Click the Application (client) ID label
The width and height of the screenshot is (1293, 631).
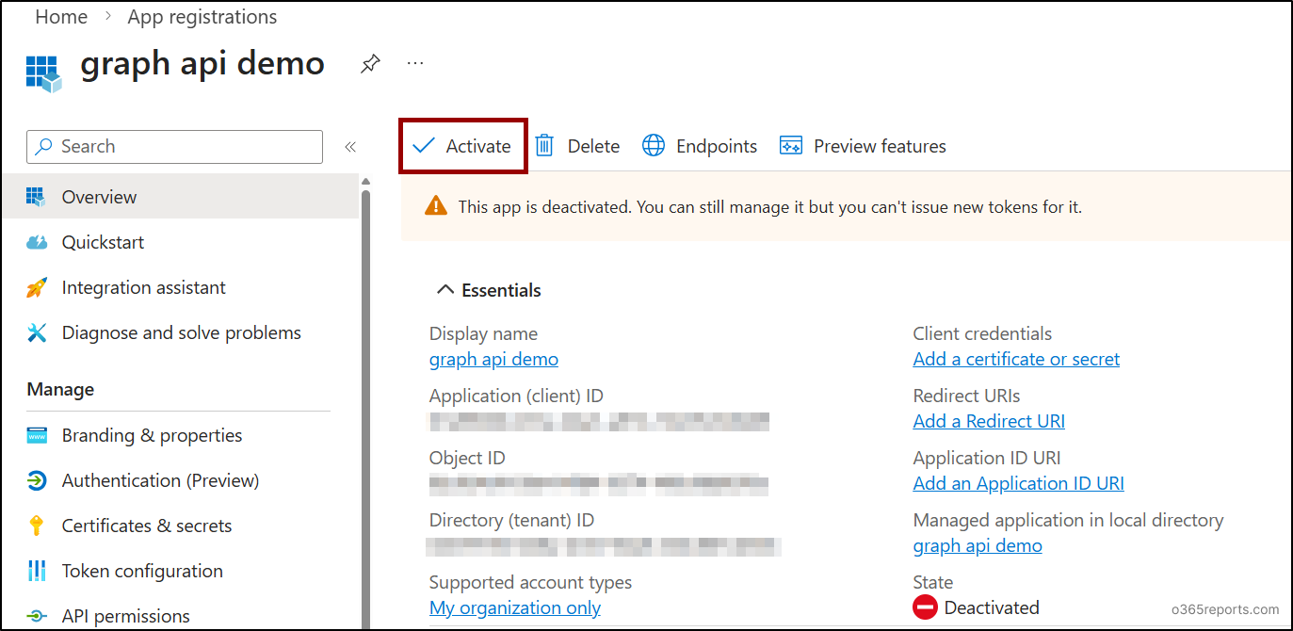[516, 396]
